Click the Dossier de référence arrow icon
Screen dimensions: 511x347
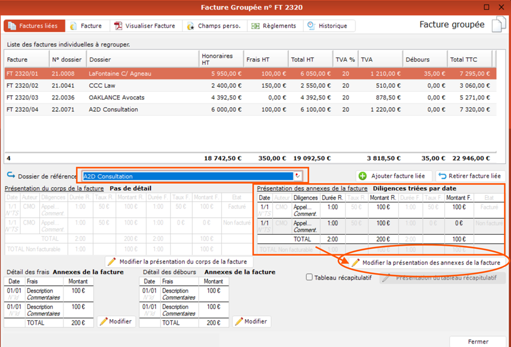[x=11, y=176]
